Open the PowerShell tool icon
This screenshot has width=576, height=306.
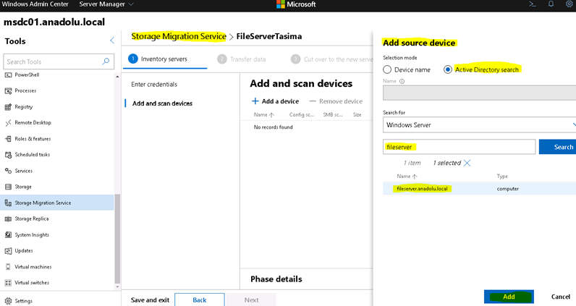pos(8,75)
